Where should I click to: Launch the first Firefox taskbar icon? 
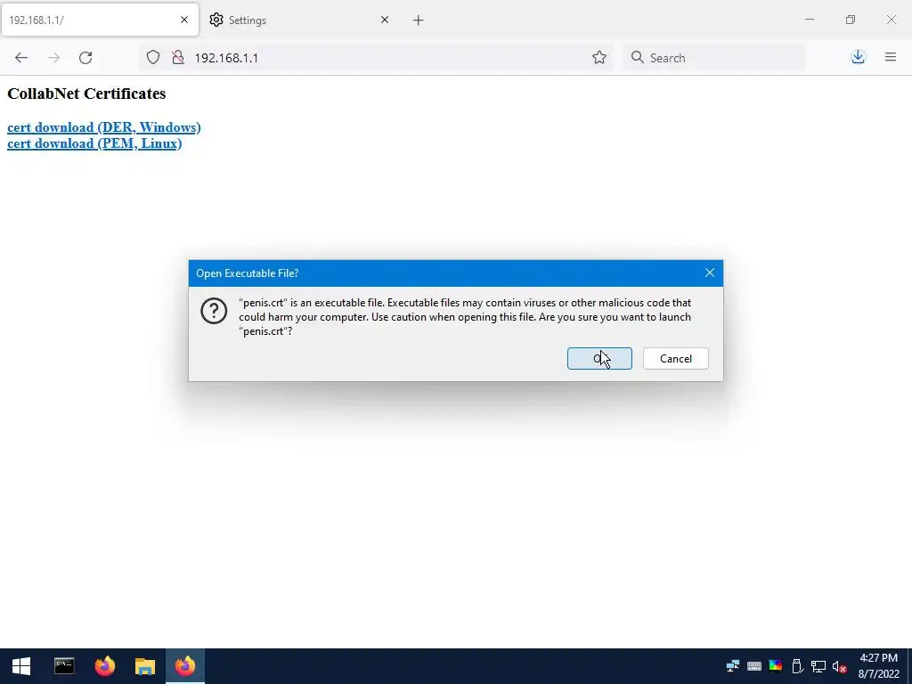[x=105, y=666]
